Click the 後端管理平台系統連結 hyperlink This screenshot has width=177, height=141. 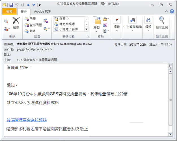[x=27, y=120]
